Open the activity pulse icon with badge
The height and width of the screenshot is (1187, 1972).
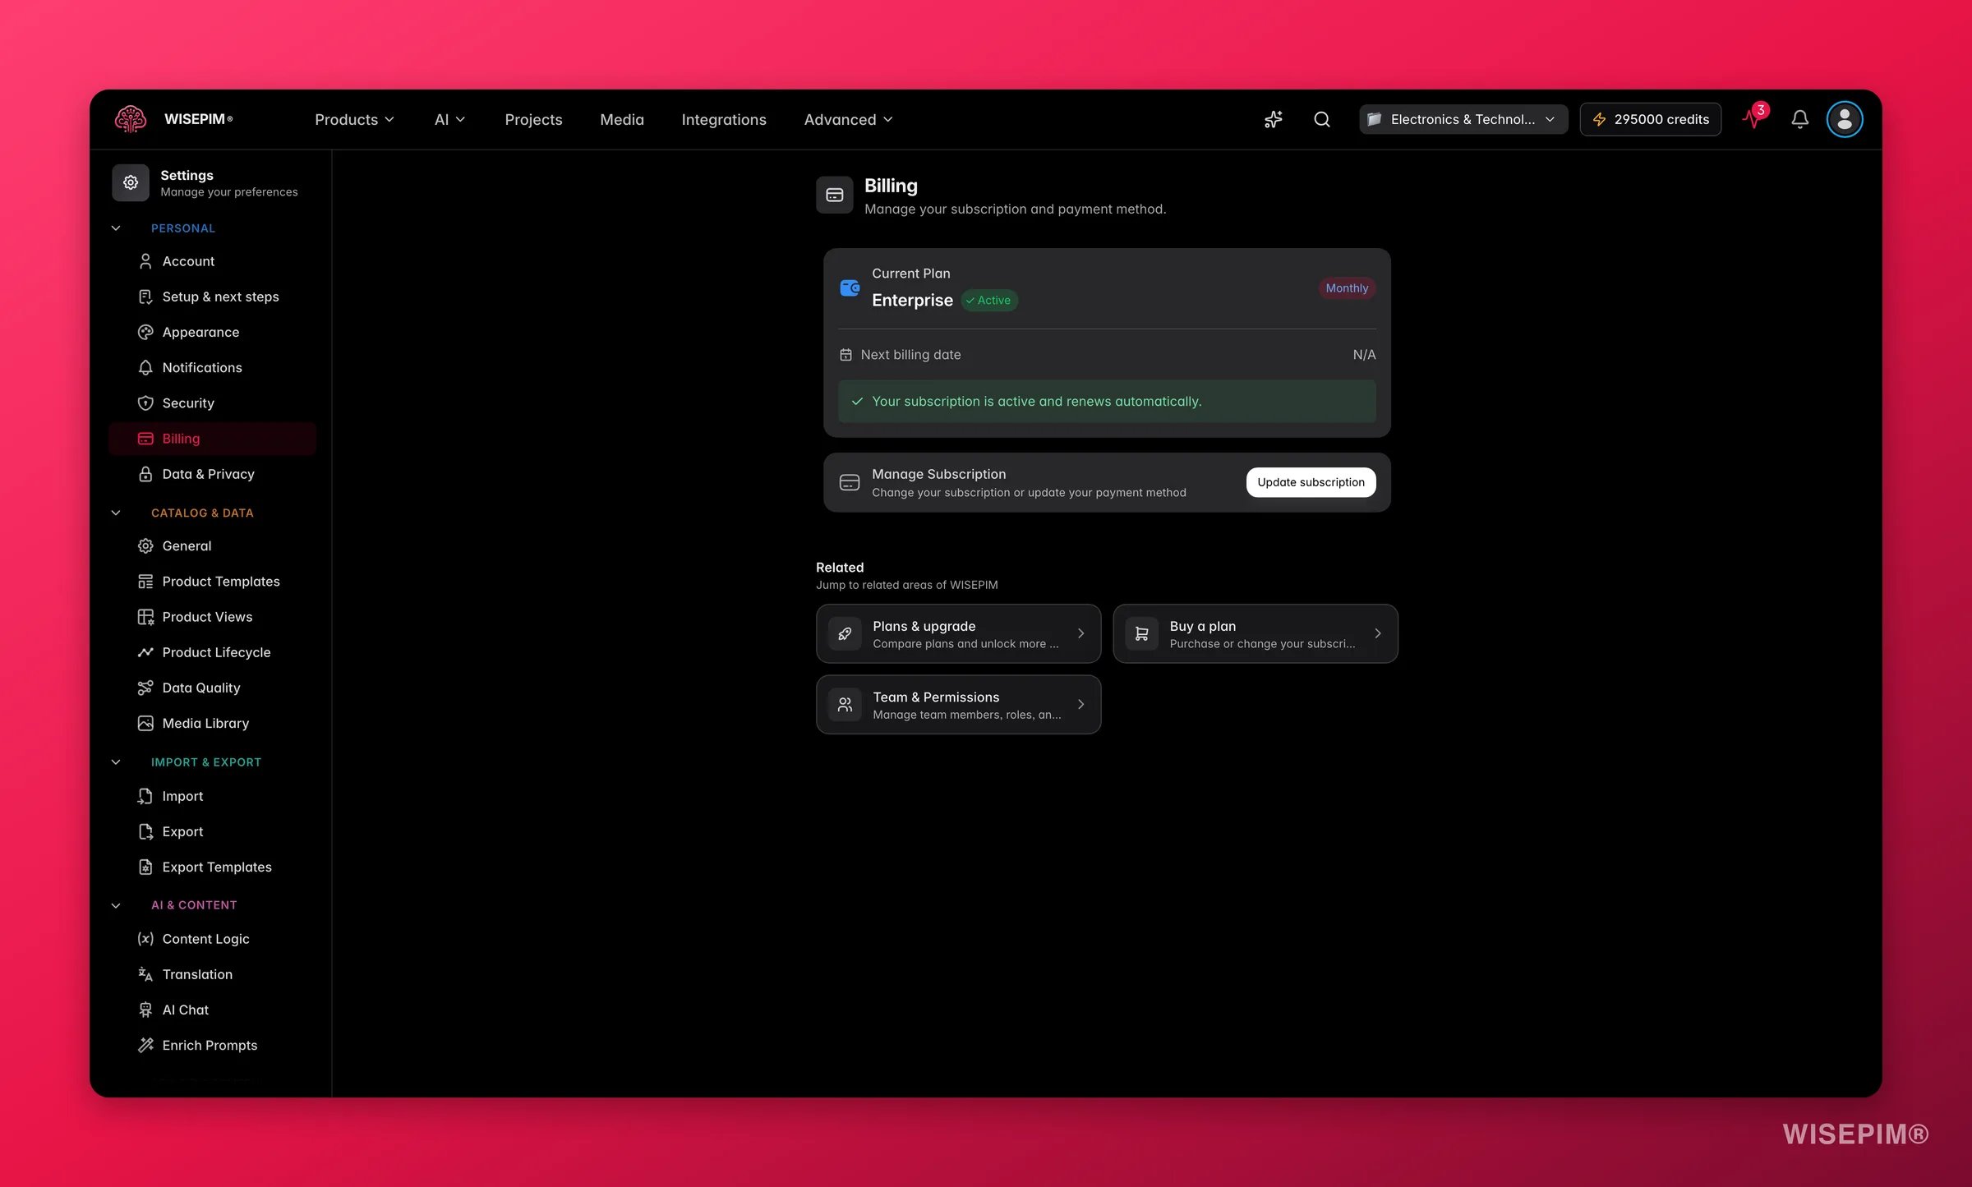(1753, 119)
